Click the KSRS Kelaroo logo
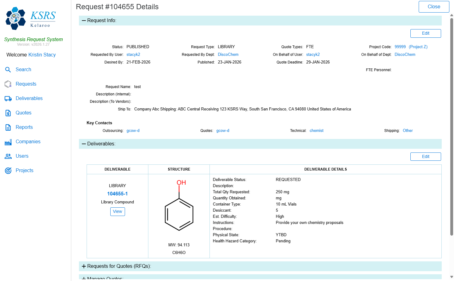 (x=31, y=18)
